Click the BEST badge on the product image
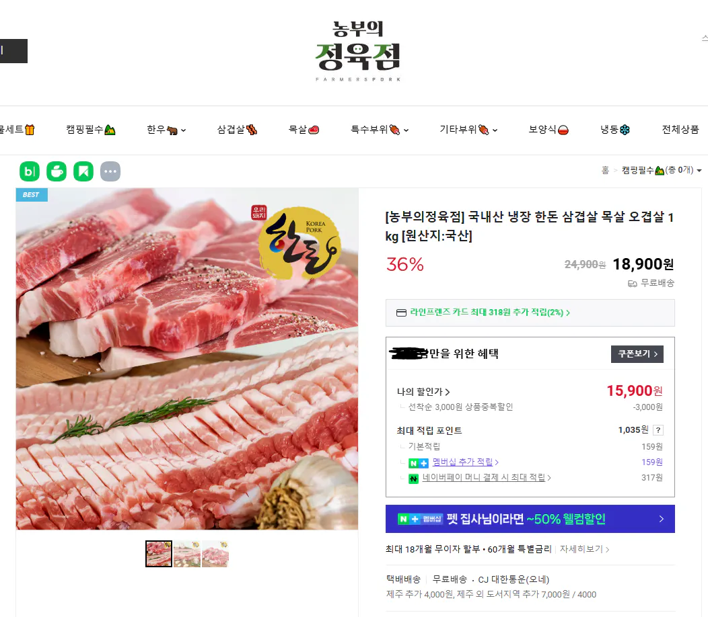 [x=31, y=194]
